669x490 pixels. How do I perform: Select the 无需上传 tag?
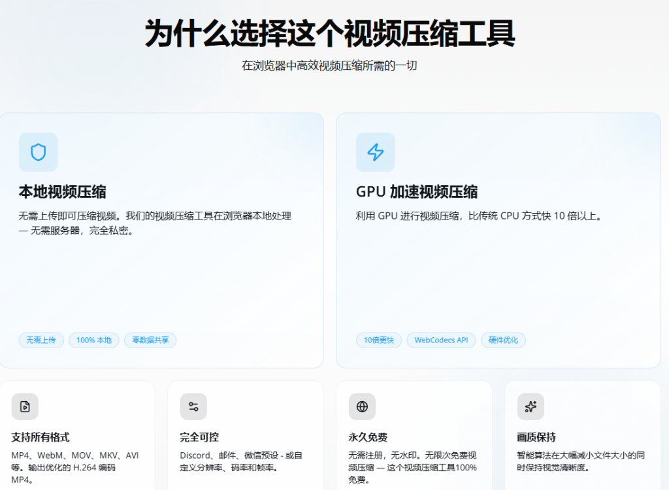pyautogui.click(x=41, y=340)
